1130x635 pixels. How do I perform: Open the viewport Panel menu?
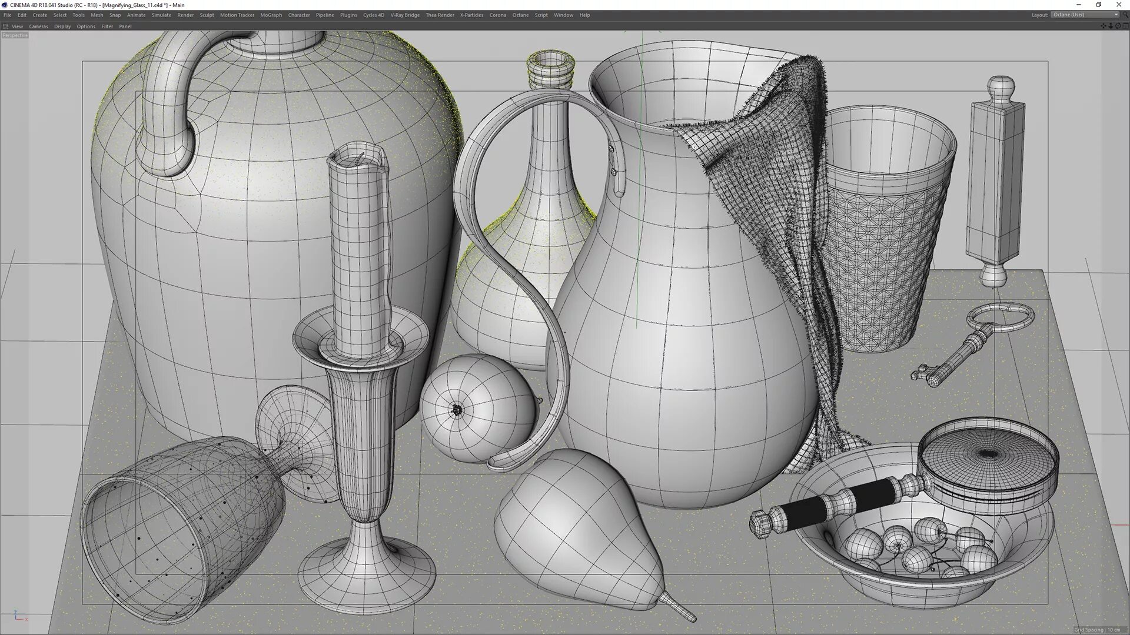tap(125, 26)
